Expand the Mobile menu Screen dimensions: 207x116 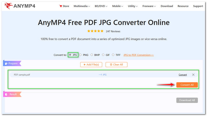[x=118, y=6]
